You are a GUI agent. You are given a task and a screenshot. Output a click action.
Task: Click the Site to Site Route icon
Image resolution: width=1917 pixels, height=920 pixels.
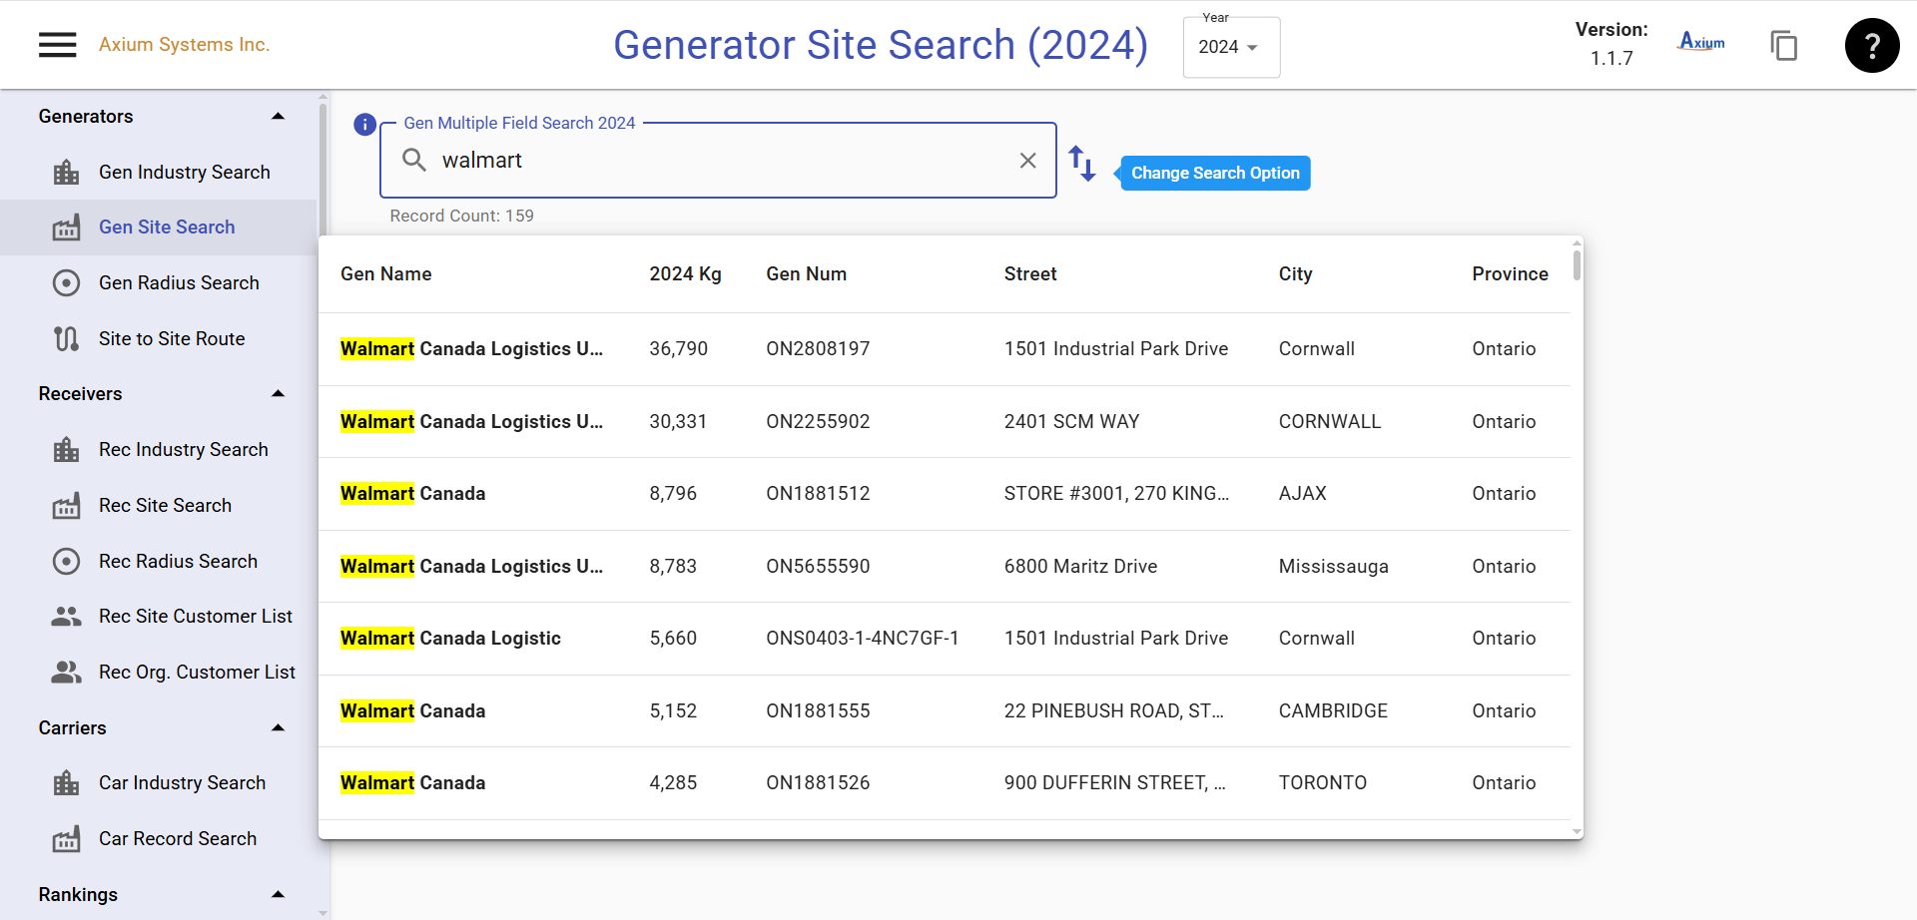66,339
